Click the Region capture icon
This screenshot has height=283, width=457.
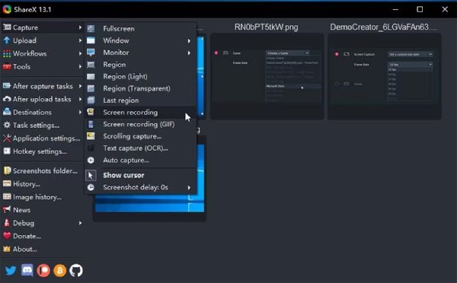click(91, 65)
